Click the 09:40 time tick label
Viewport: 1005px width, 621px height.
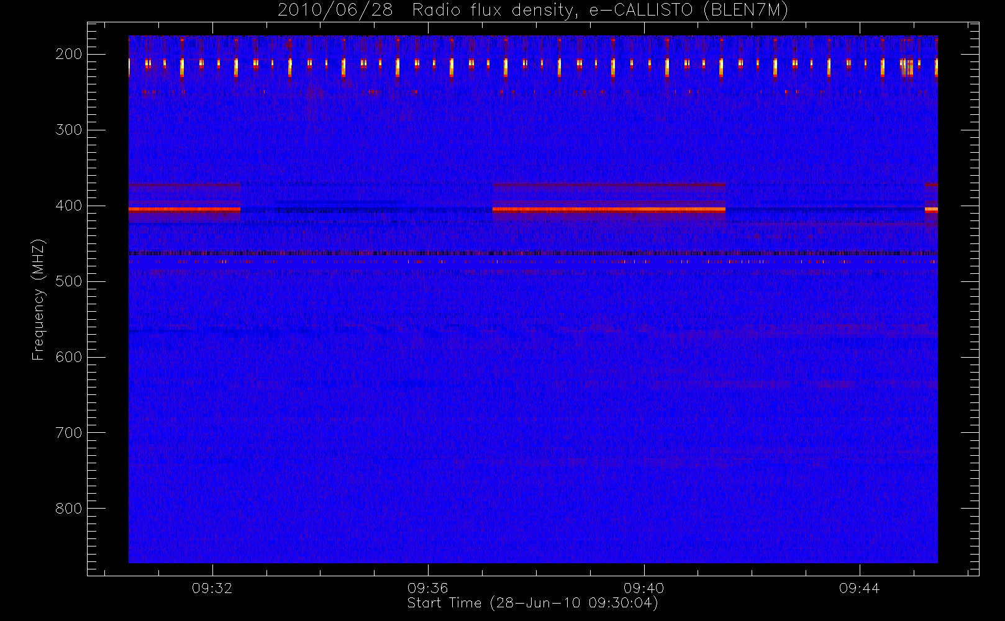[644, 588]
